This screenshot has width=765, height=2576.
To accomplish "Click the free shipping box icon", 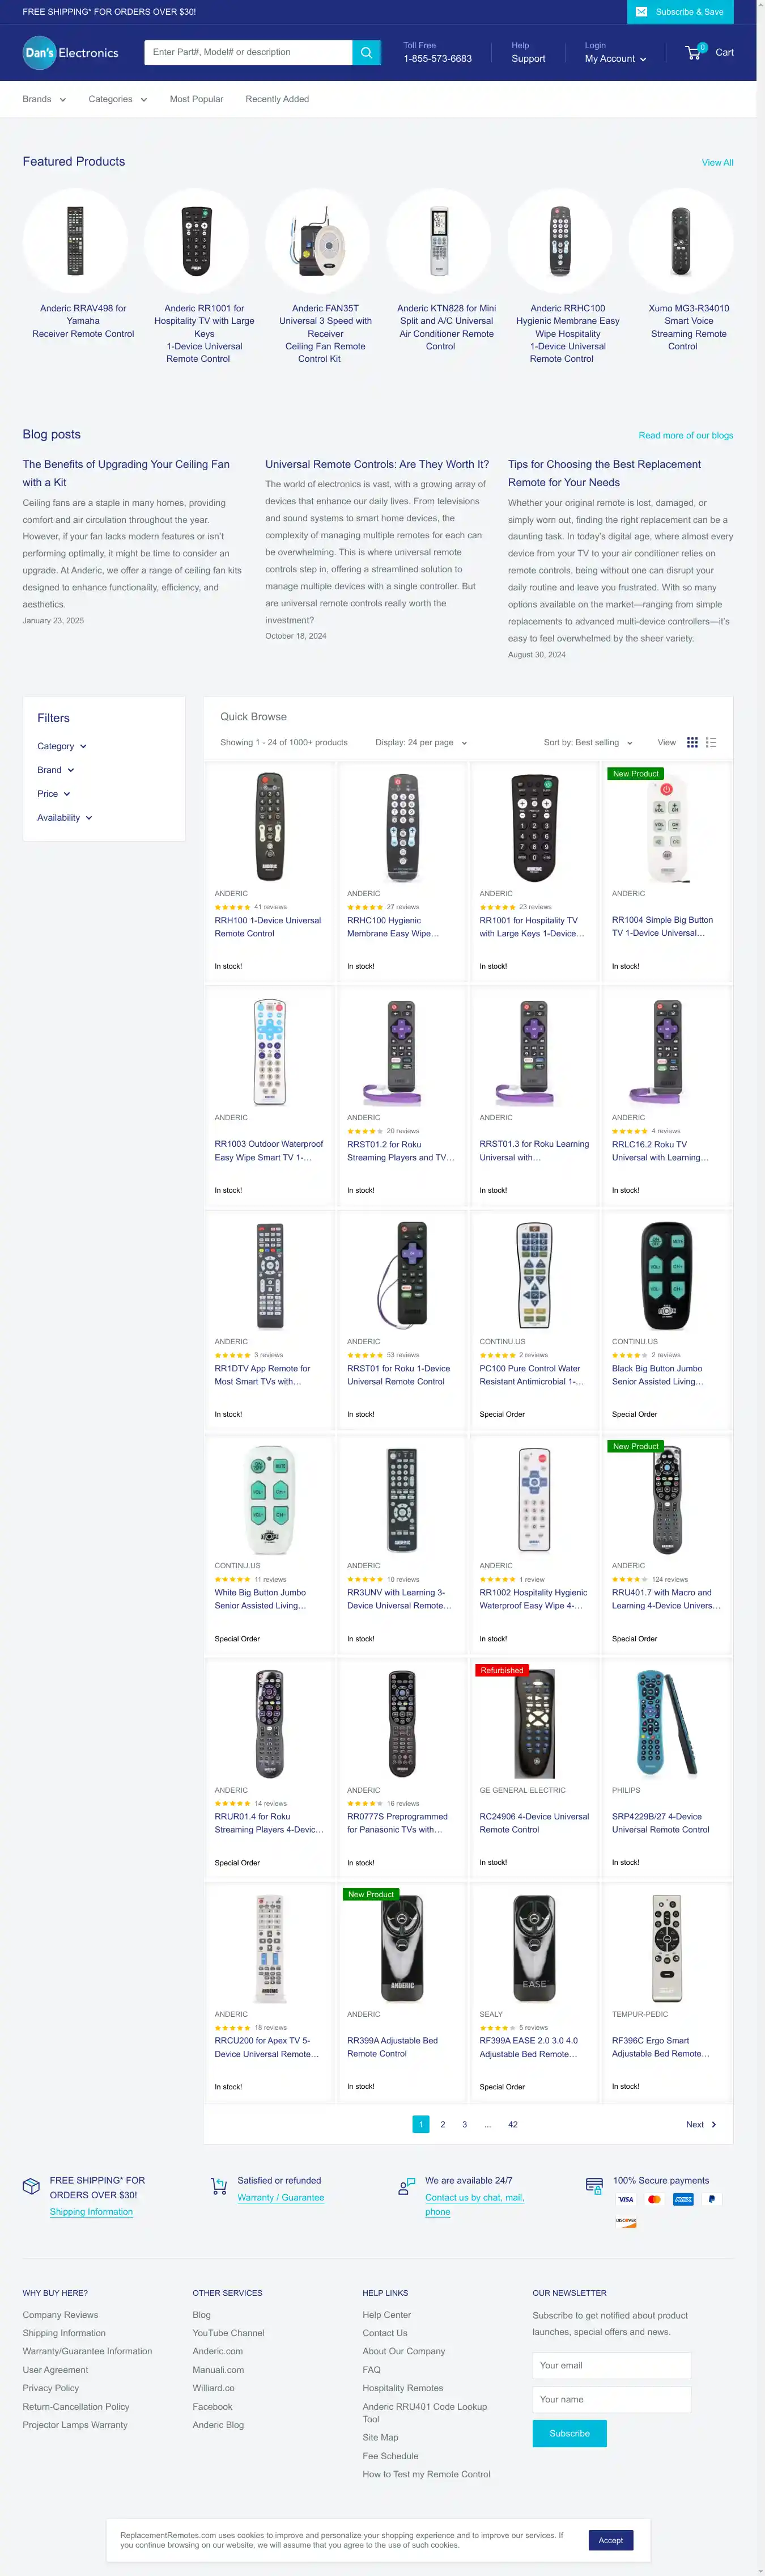I will (31, 2186).
